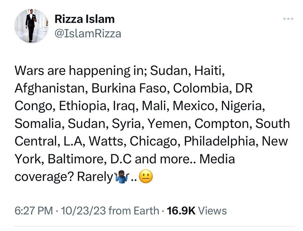Click the 10/23/23 date
Image resolution: width=303 pixels, height=231 pixels.
[x=83, y=210]
